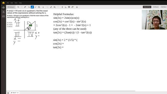Switch to Full Video layout
Screen dimensions: 167x94
pyautogui.click(x=164, y=7)
